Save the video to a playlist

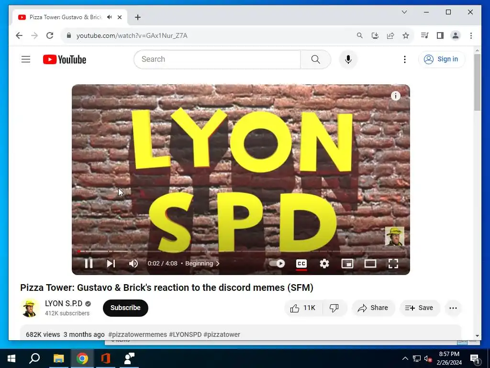point(419,308)
